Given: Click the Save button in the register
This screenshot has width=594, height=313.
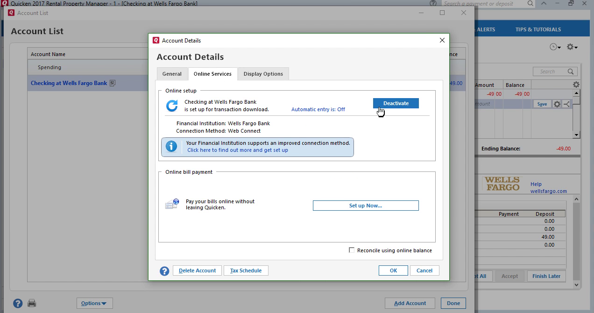Looking at the screenshot, I should click(542, 104).
